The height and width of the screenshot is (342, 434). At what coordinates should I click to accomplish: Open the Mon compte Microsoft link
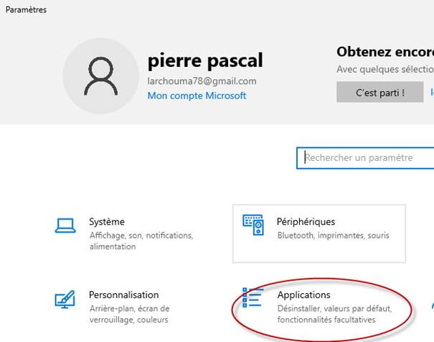click(x=197, y=96)
